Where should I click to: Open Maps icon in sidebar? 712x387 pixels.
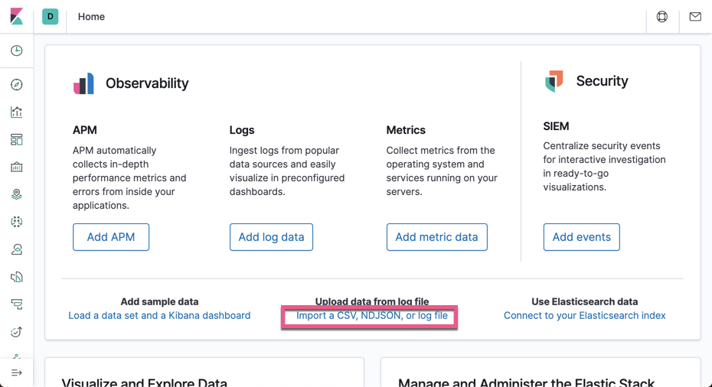[x=16, y=194]
